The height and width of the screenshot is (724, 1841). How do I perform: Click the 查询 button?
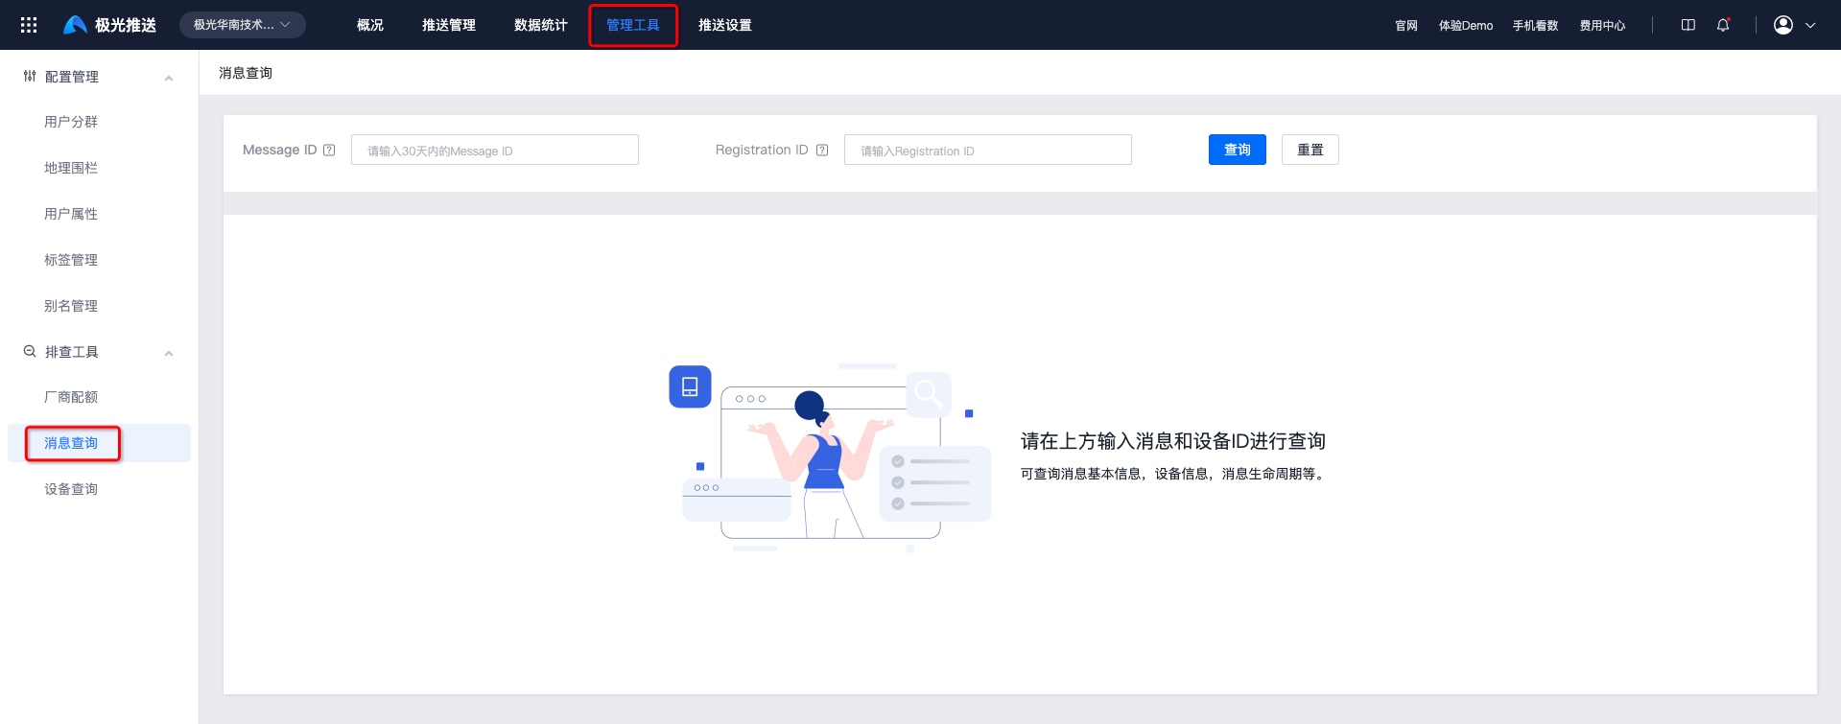point(1238,150)
